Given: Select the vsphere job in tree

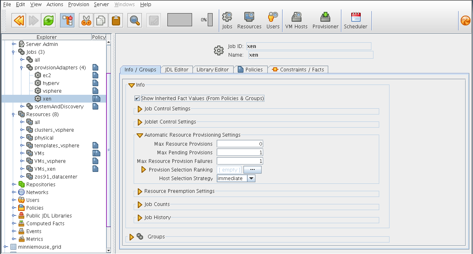Looking at the screenshot, I should [52, 91].
